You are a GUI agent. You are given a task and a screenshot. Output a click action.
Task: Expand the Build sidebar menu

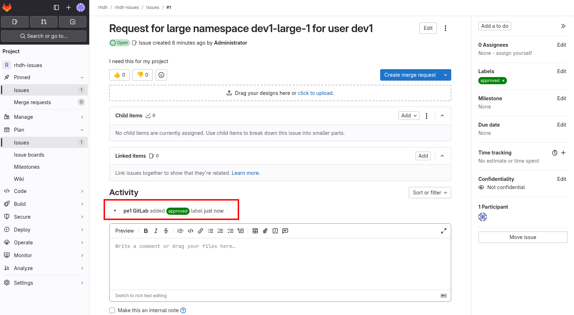45,204
